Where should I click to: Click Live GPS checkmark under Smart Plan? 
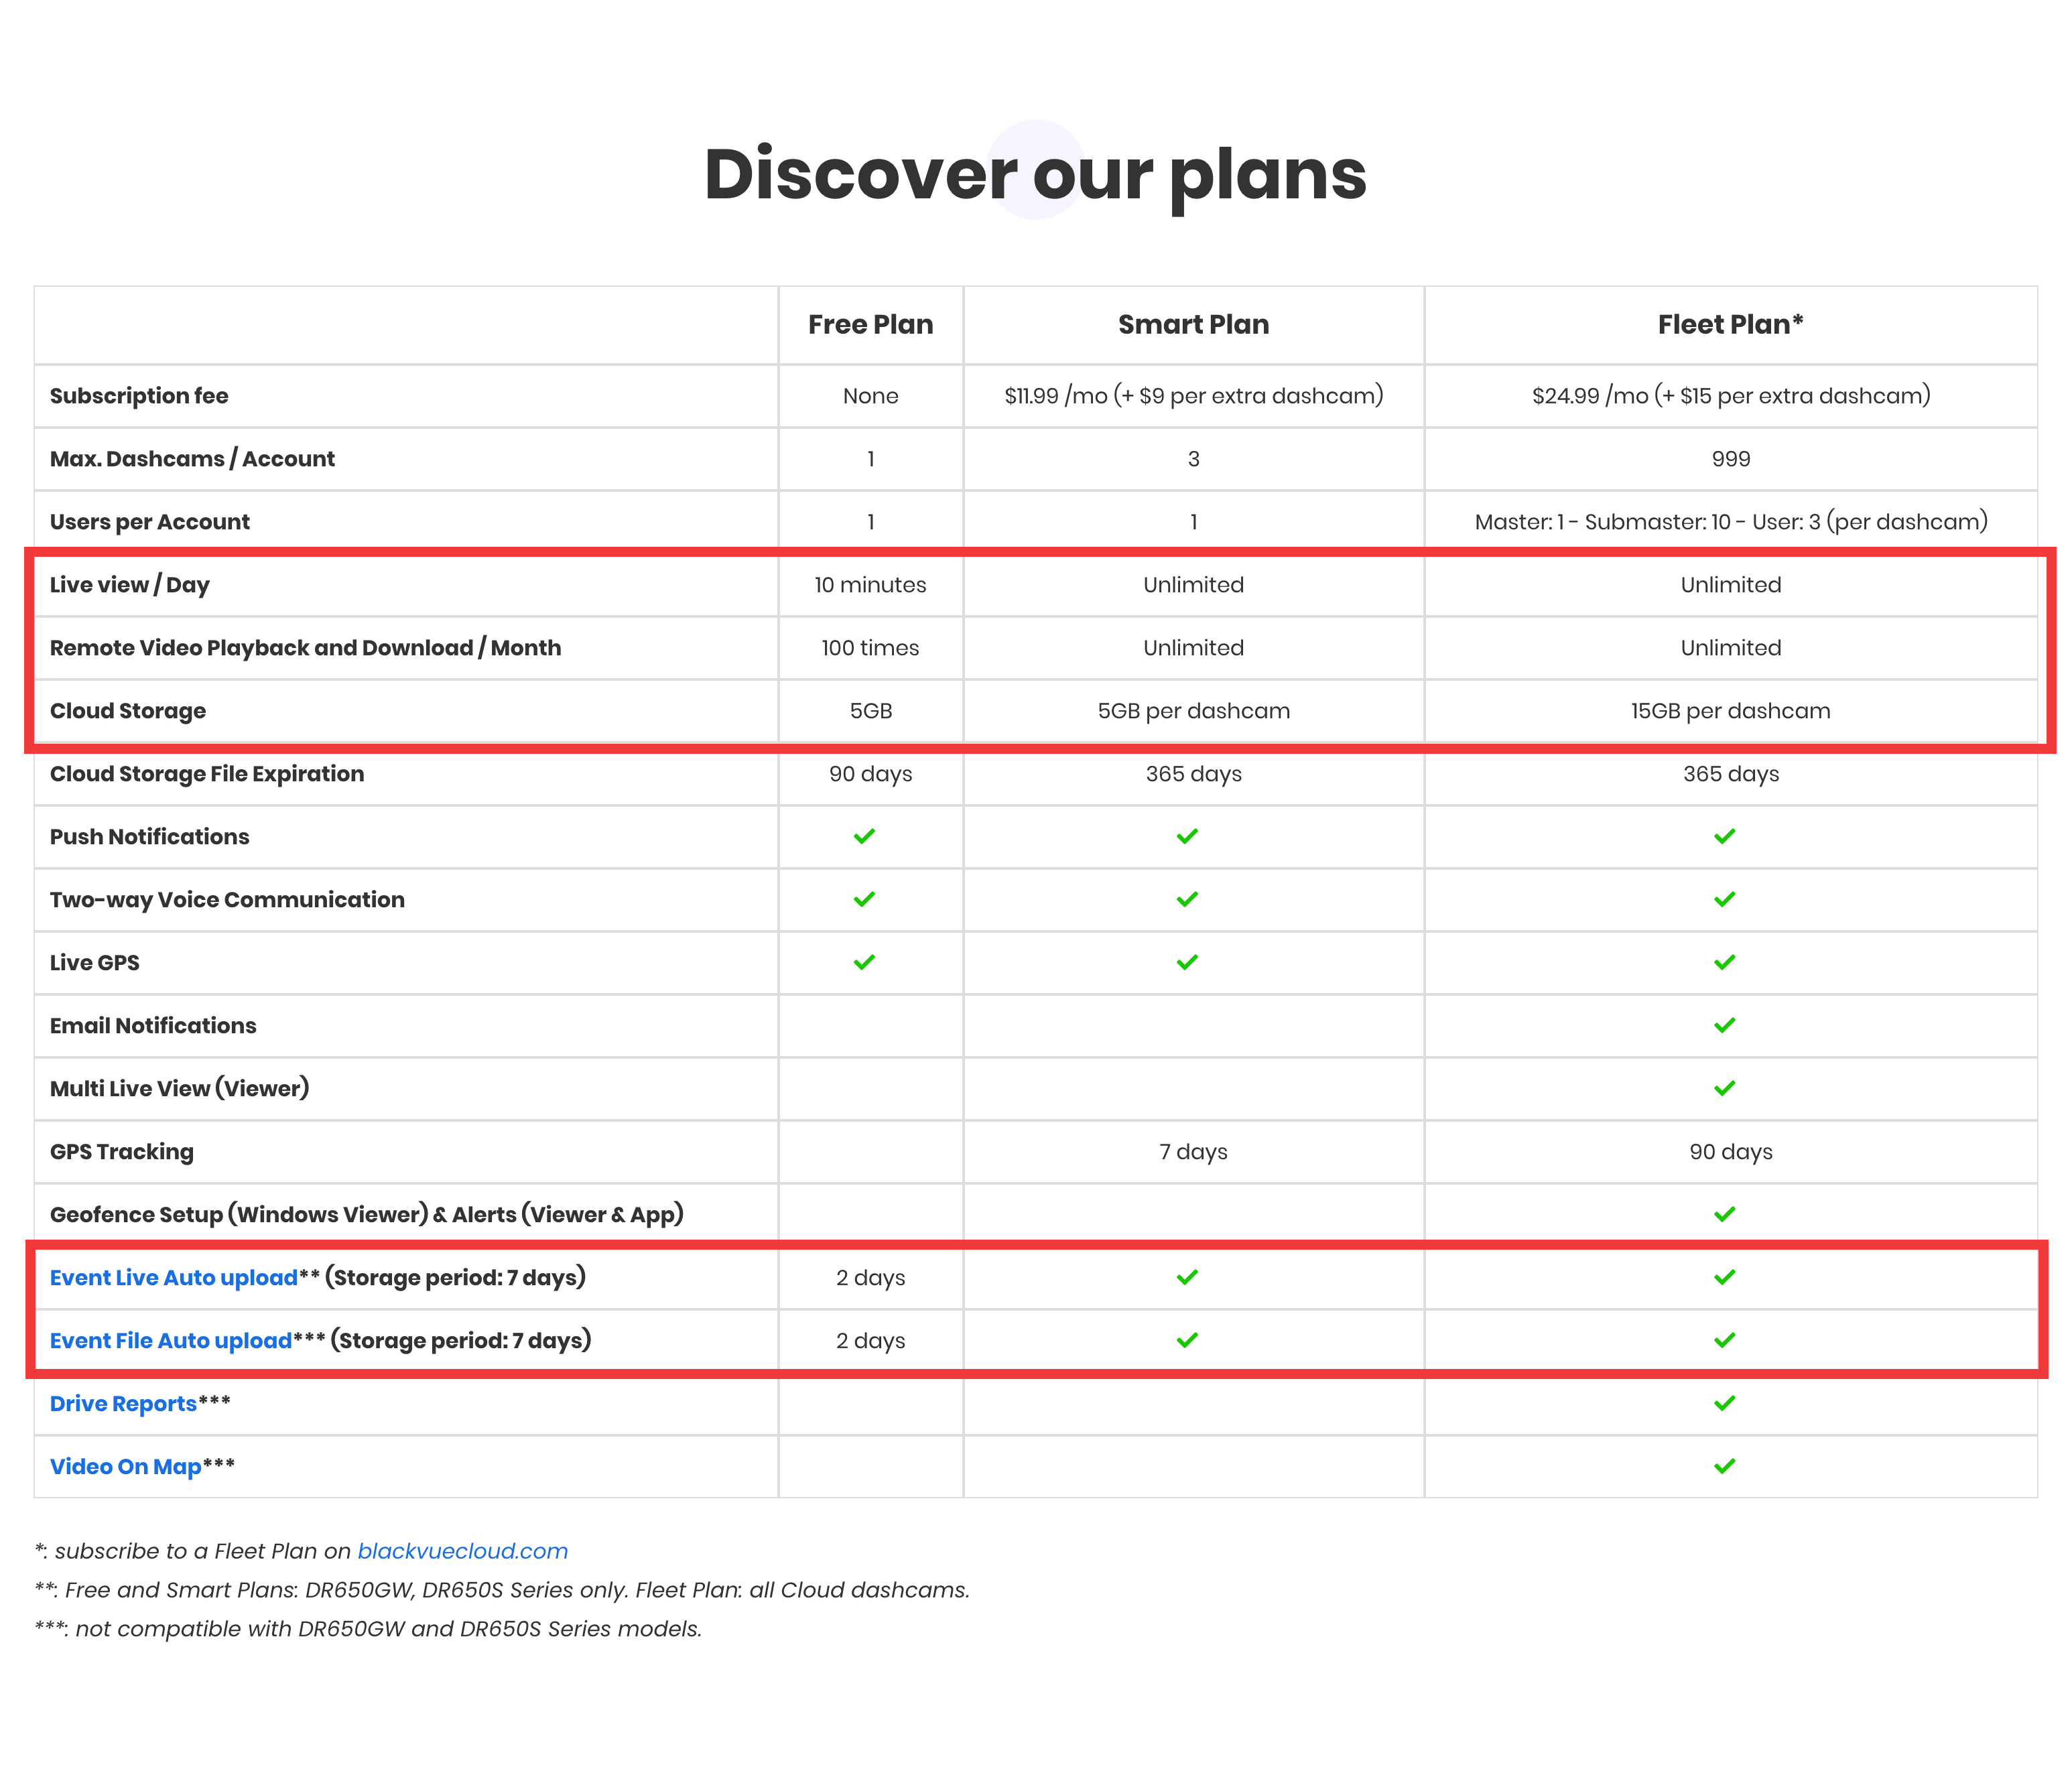tap(1187, 962)
